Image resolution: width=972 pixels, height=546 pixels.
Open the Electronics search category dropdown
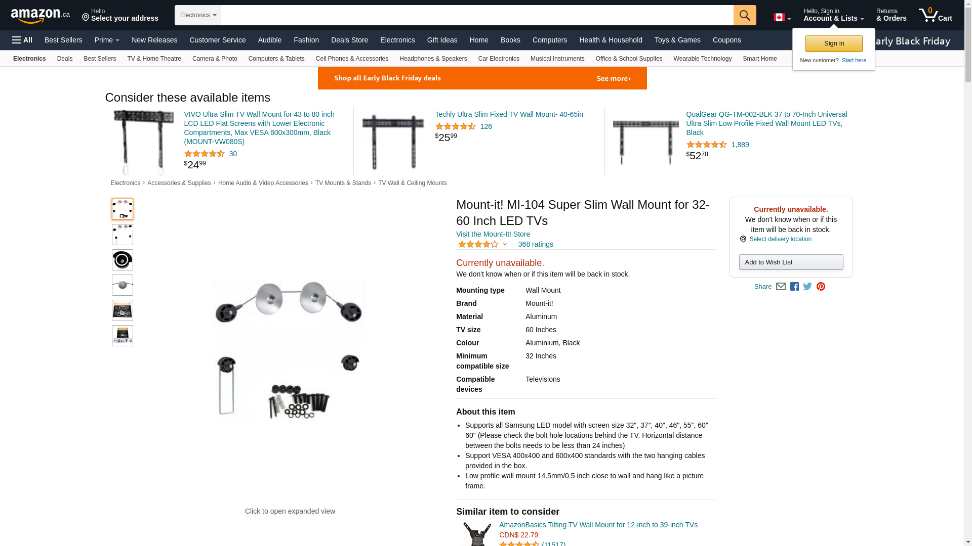tap(198, 15)
